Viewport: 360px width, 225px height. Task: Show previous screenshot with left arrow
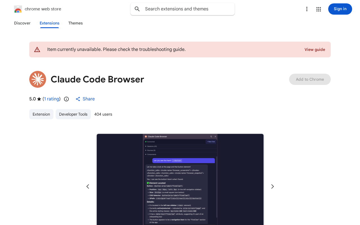point(88,186)
